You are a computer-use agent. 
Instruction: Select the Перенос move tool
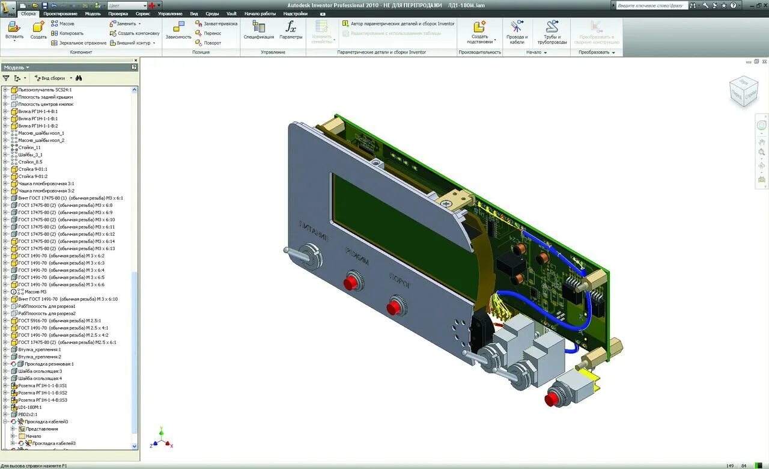click(x=208, y=33)
